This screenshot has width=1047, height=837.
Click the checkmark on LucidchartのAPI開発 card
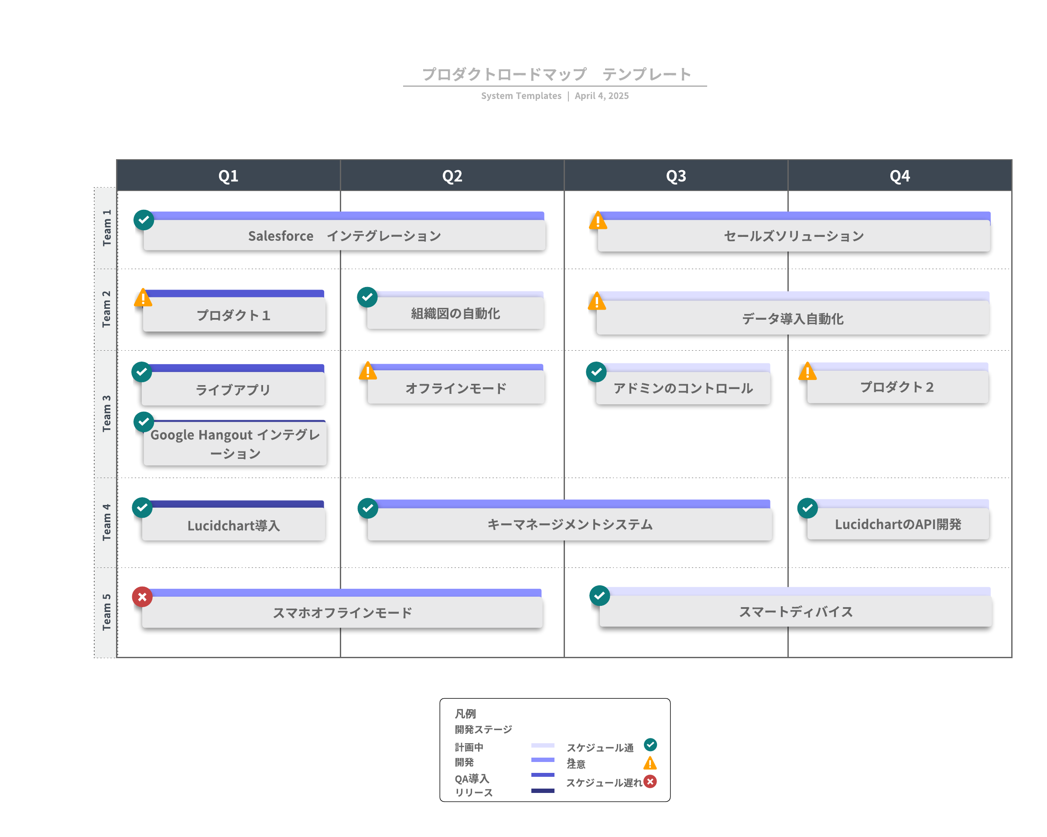click(x=807, y=508)
